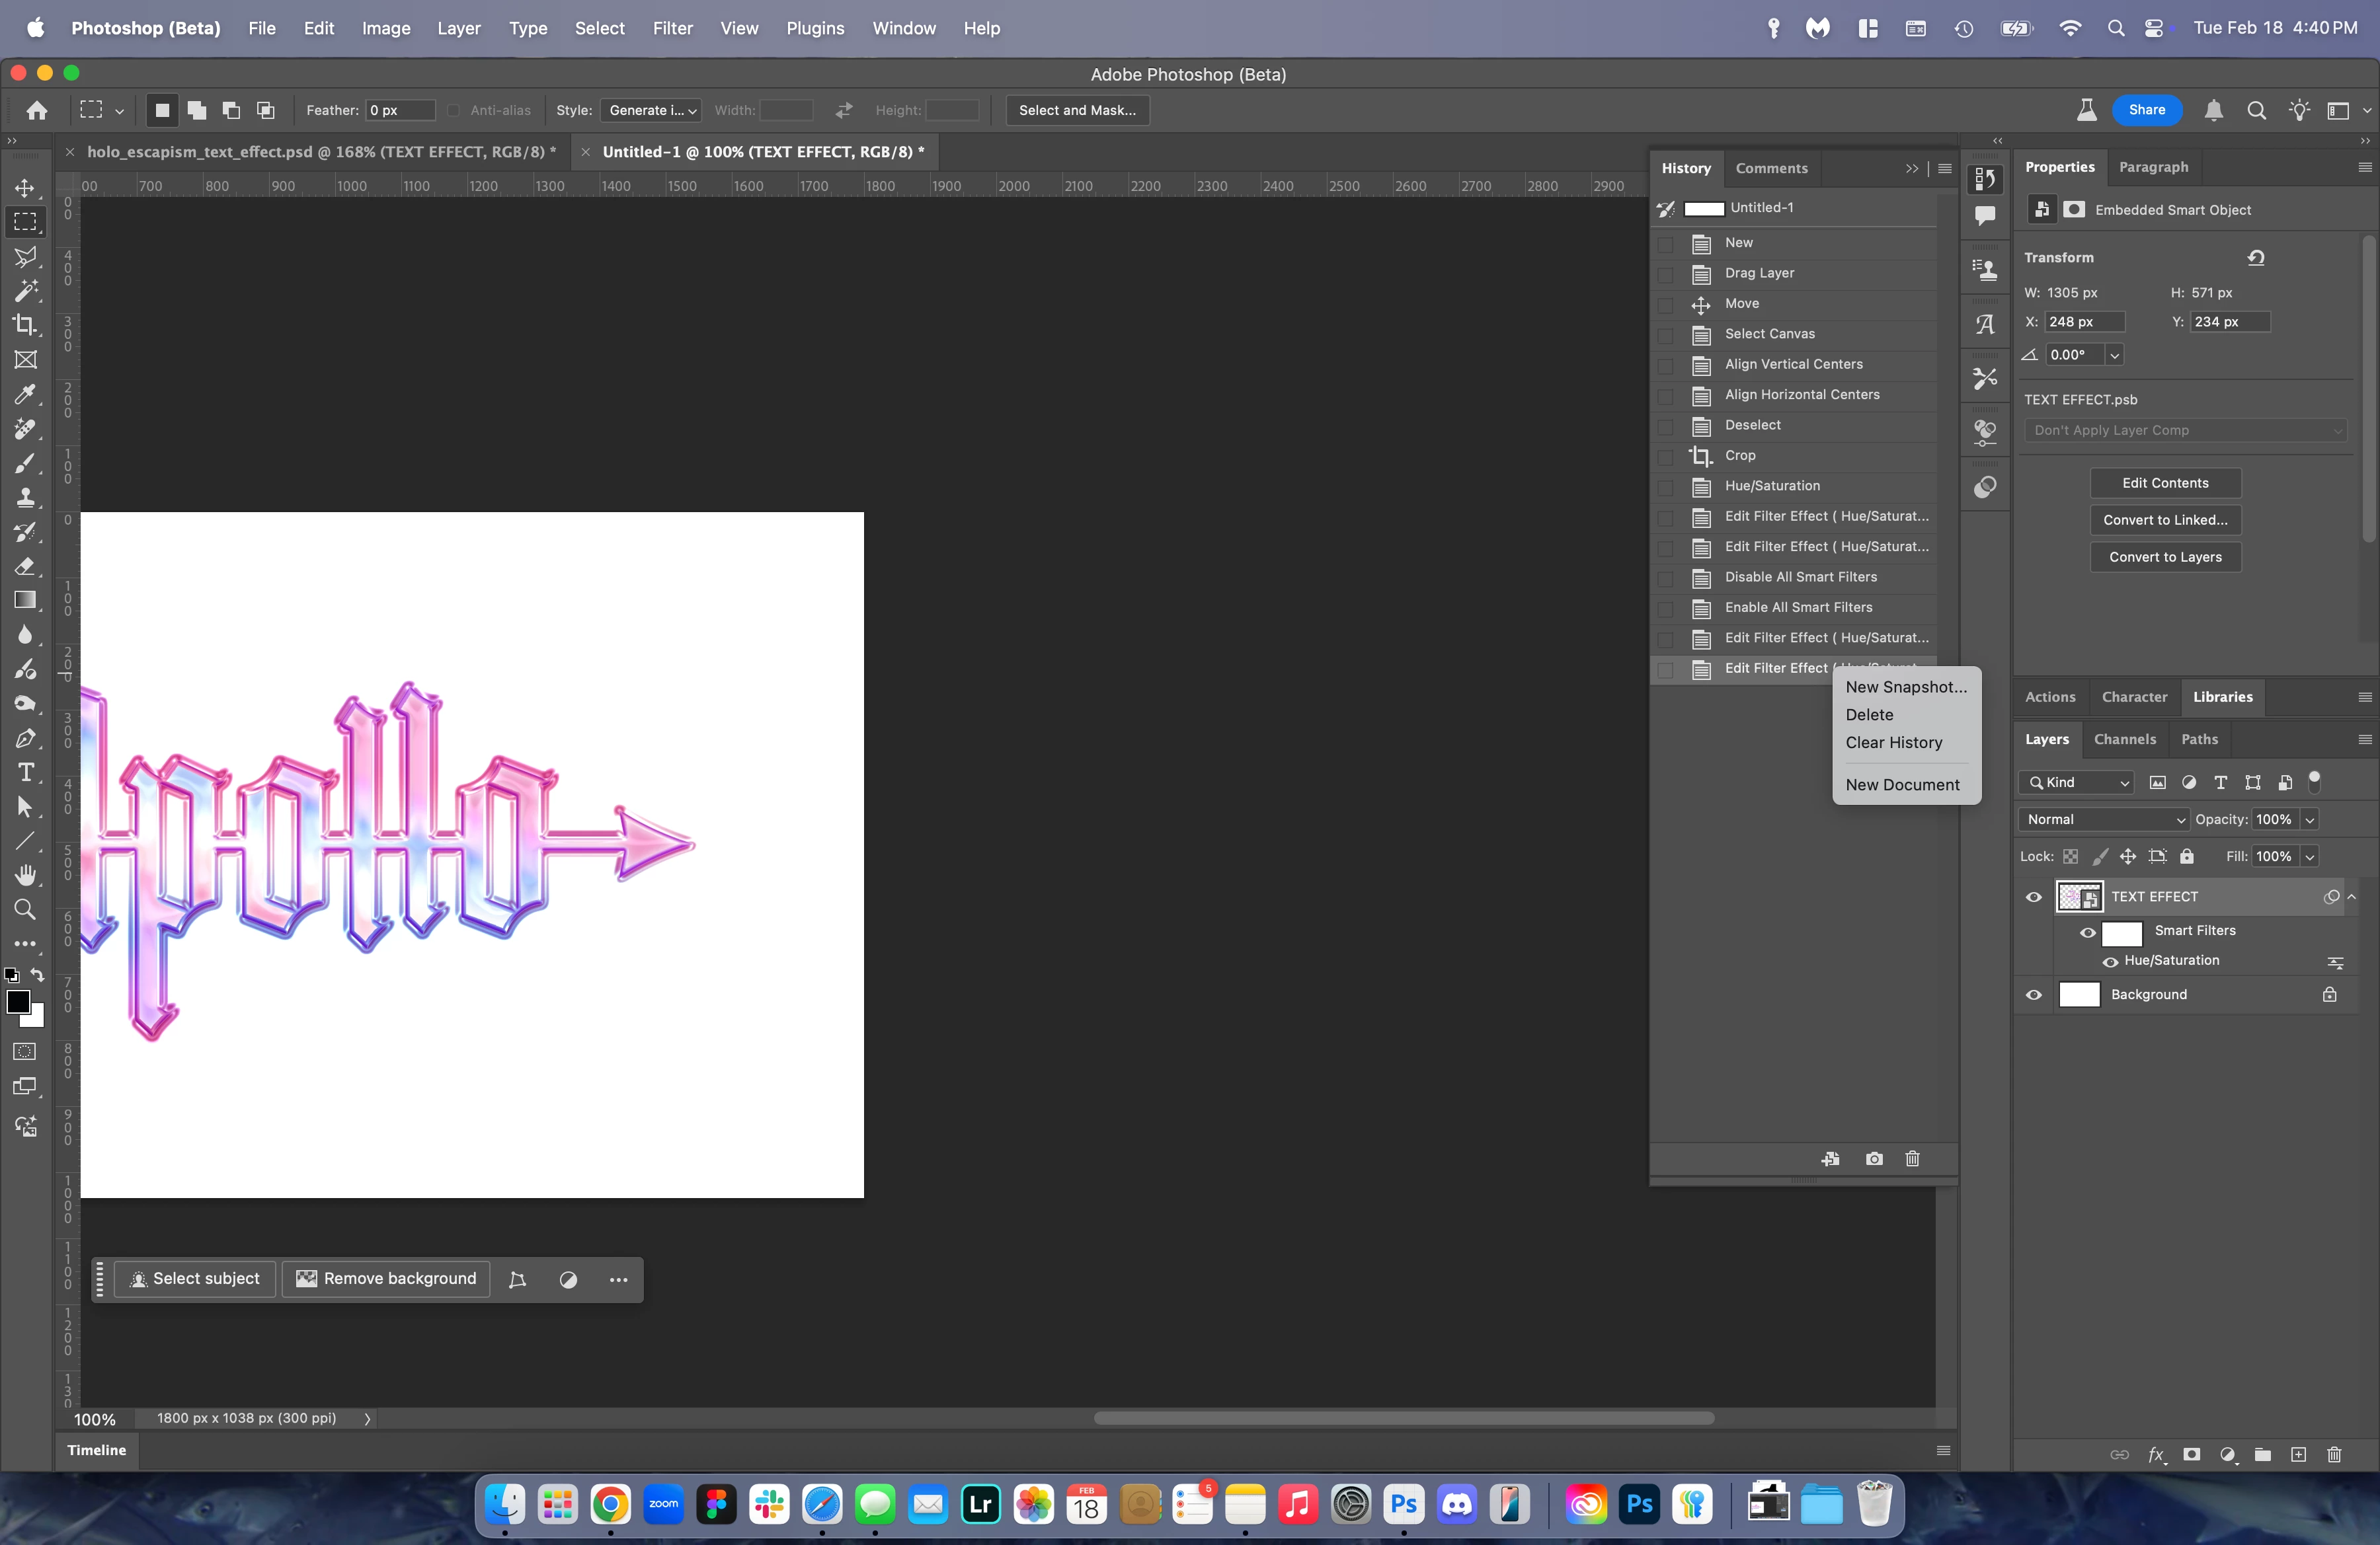Open the Style dropdown in options bar

(652, 110)
